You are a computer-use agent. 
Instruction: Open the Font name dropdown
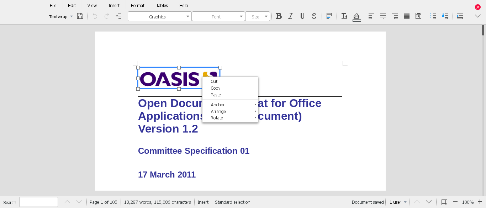coord(218,17)
